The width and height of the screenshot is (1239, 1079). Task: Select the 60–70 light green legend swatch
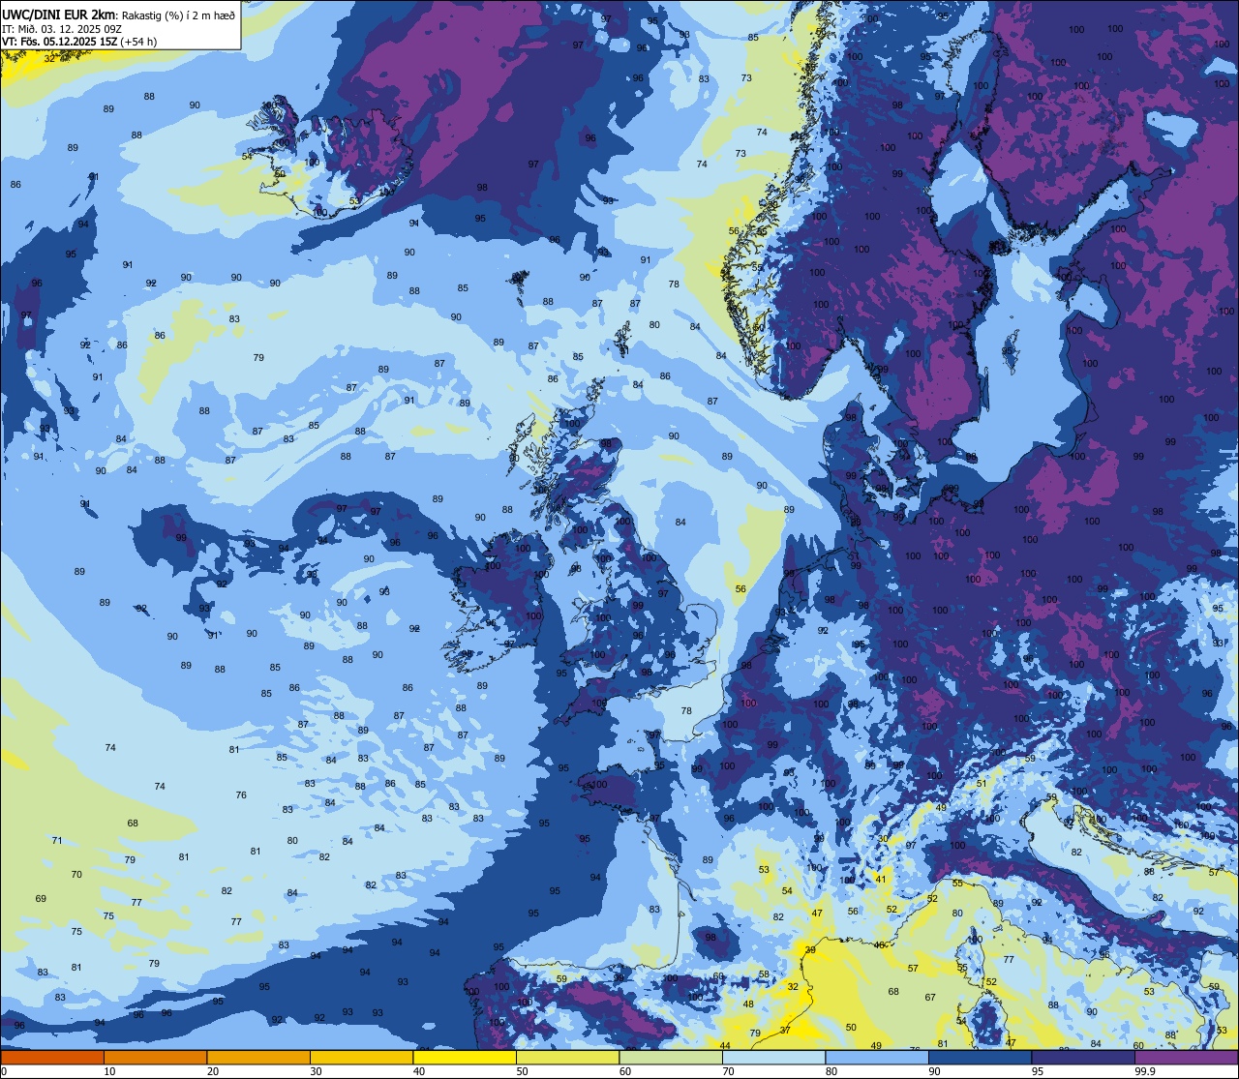coord(671,1057)
